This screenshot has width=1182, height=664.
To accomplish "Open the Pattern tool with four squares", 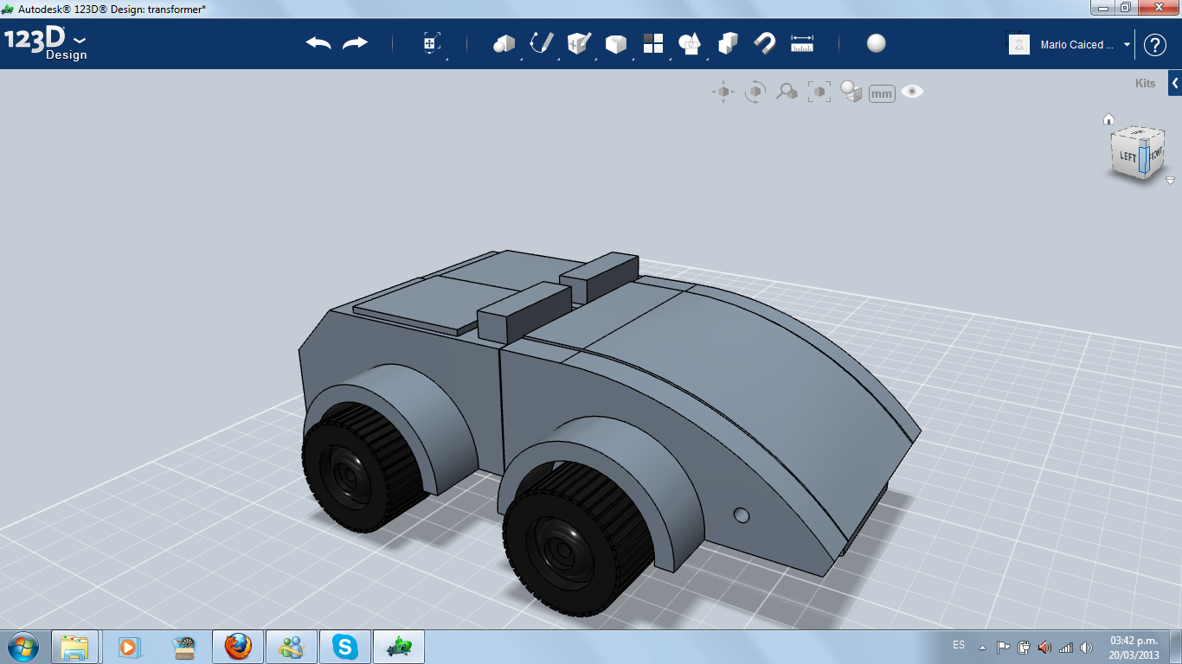I will coord(653,43).
